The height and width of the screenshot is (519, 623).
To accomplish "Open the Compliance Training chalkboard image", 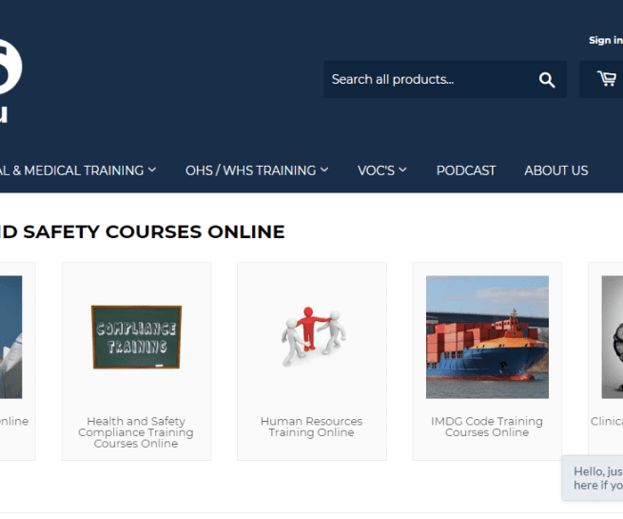I will (x=136, y=337).
